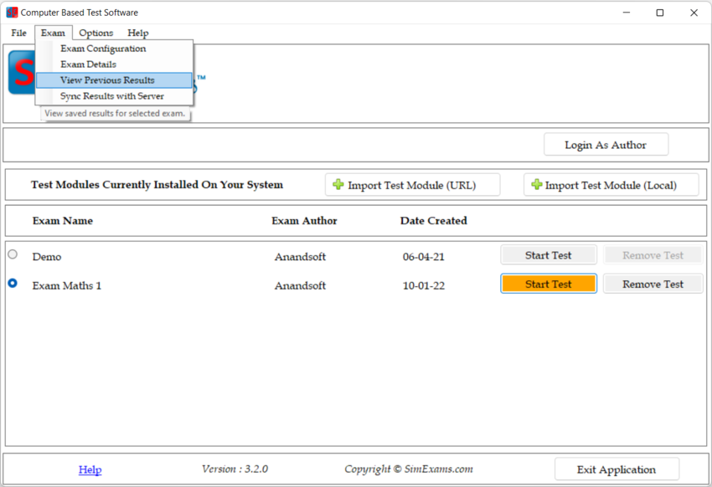This screenshot has width=712, height=487.
Task: Click green plus icon for Import Test Module (Local)
Action: tap(536, 185)
